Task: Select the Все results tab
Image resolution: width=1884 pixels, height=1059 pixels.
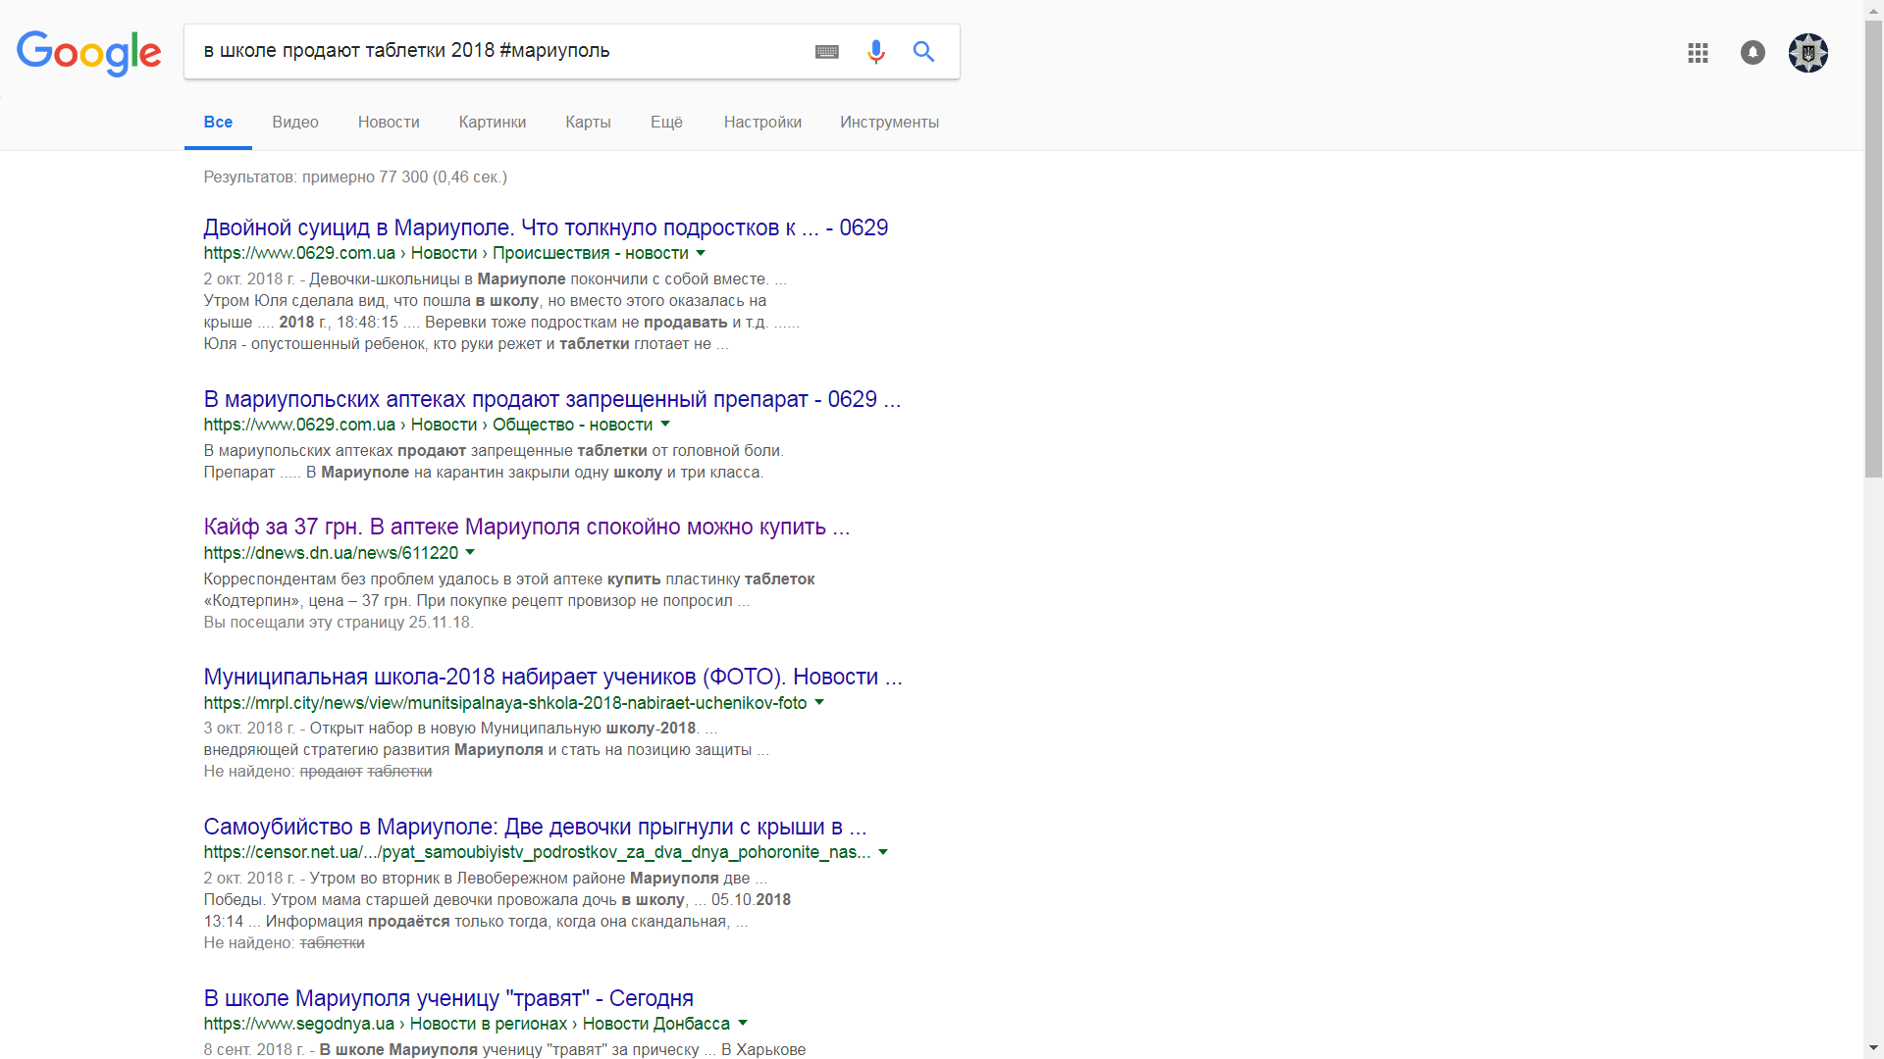Action: [x=218, y=123]
